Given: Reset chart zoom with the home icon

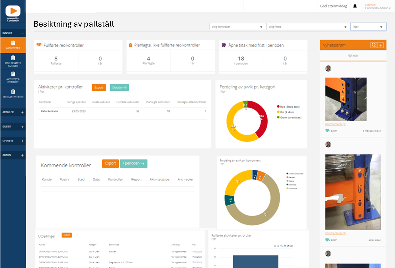Looking at the screenshot, I should (288, 246).
